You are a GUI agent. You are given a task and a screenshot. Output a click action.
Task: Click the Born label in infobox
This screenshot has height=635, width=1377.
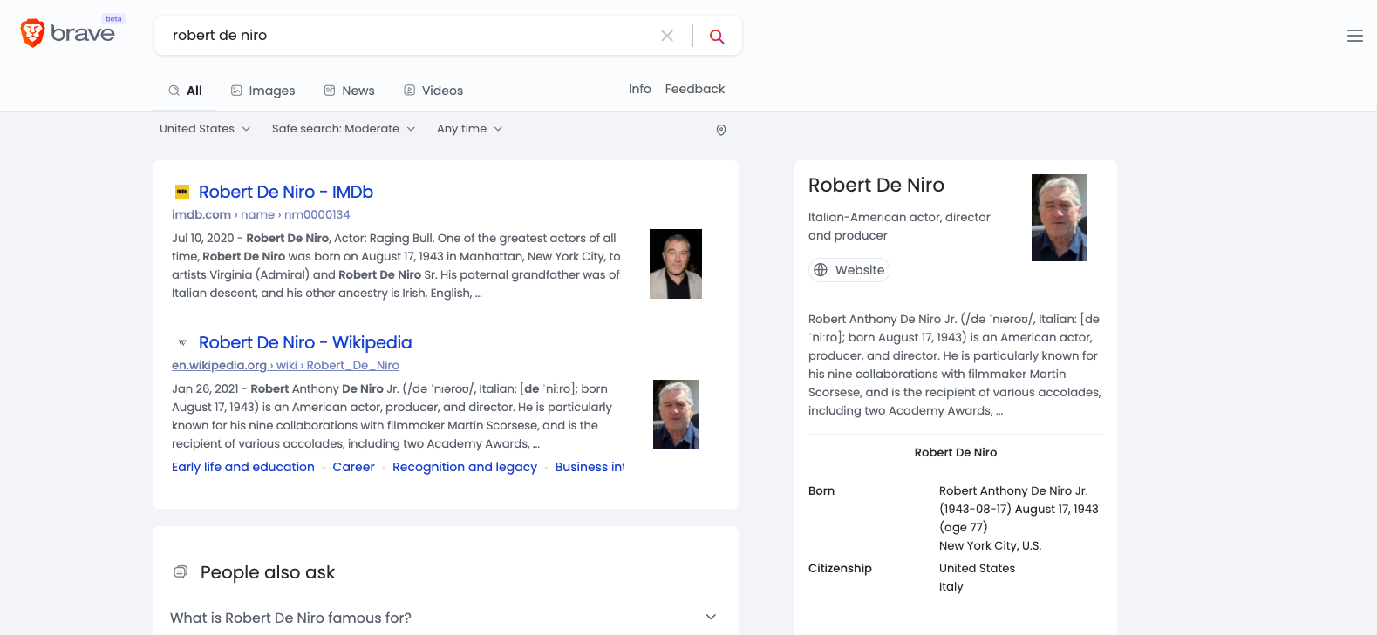coord(821,490)
